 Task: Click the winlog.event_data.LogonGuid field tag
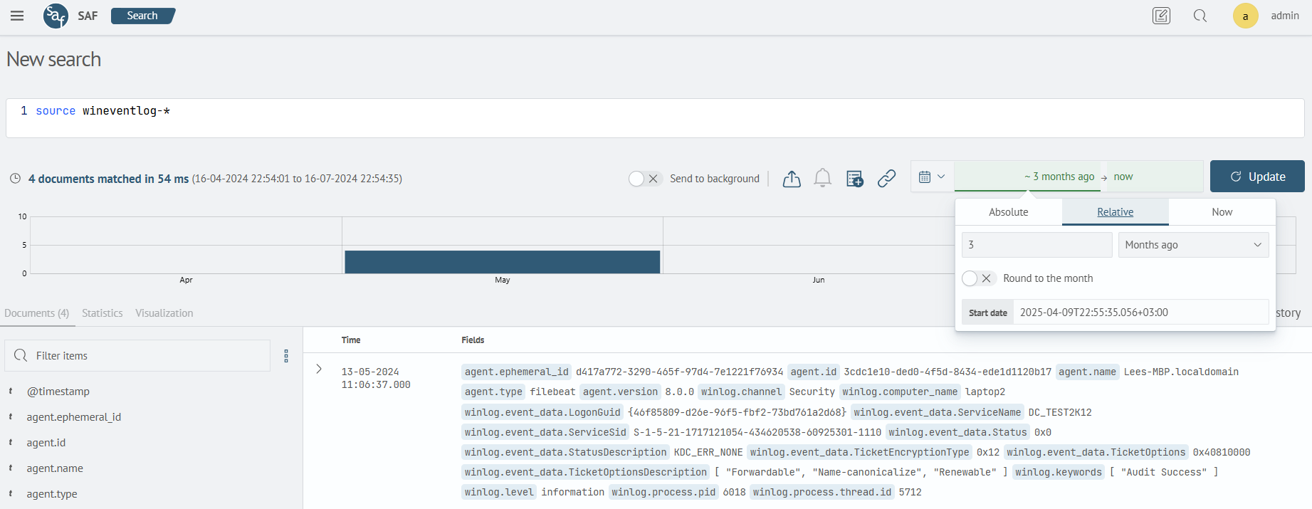[542, 412]
